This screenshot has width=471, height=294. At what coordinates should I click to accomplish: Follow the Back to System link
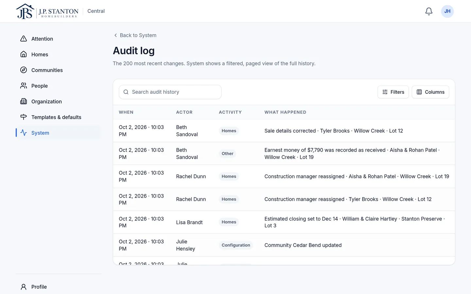135,35
